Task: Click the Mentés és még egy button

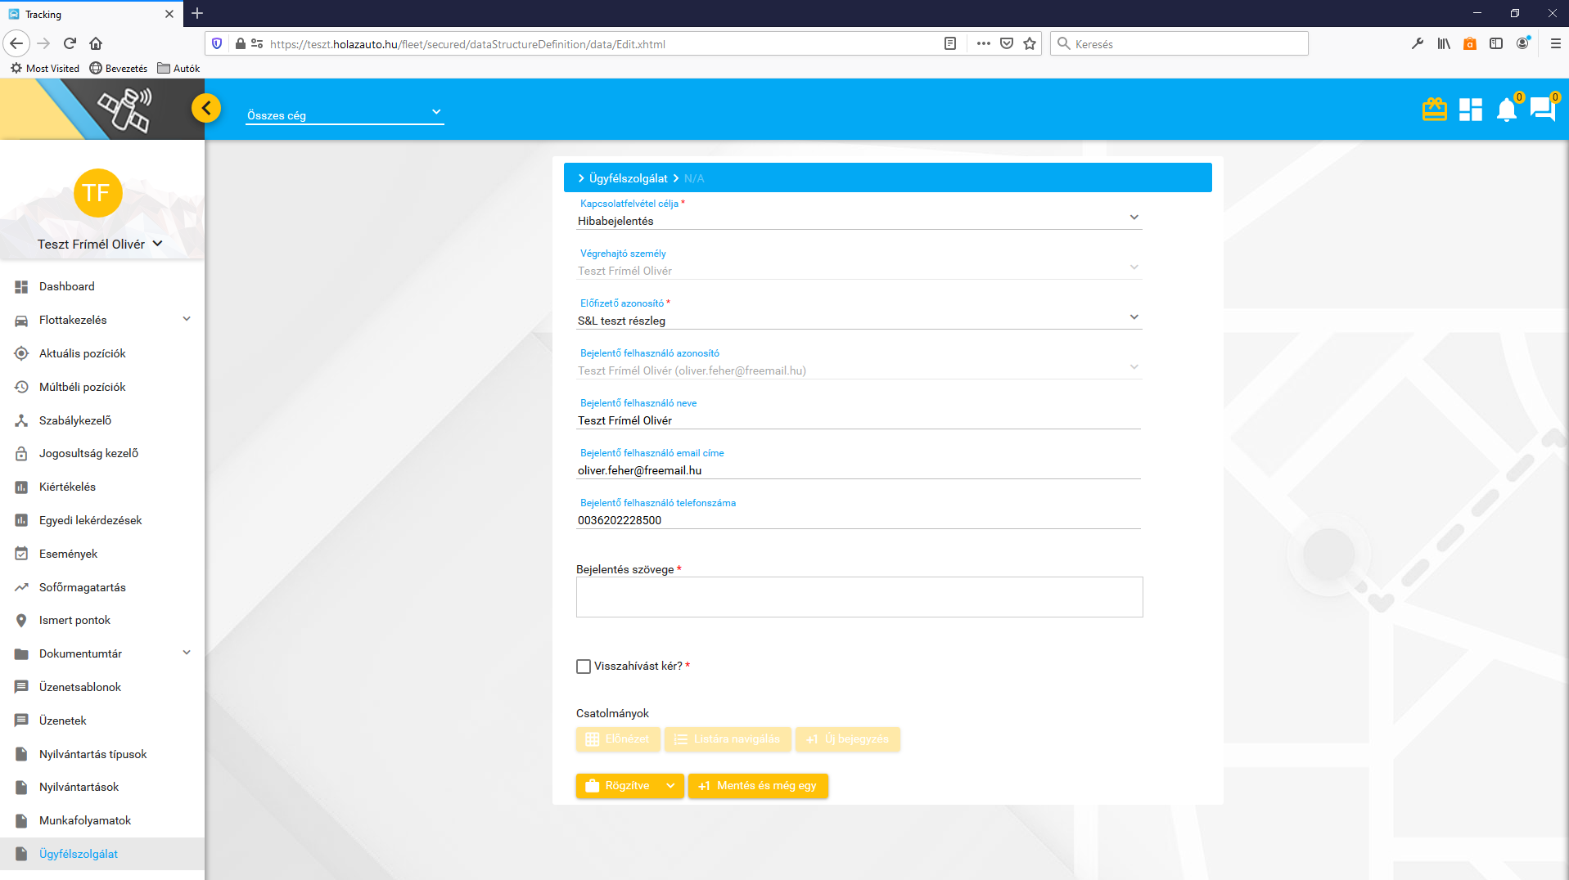Action: tap(758, 786)
